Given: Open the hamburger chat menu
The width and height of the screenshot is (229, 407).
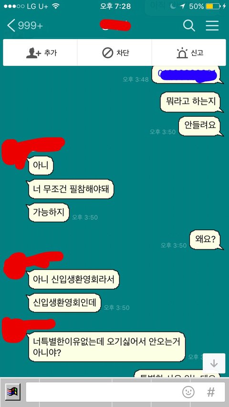Looking at the screenshot, I should click(212, 25).
